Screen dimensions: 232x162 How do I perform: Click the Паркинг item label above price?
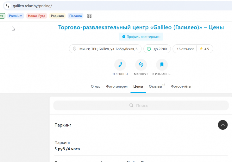point(62,143)
